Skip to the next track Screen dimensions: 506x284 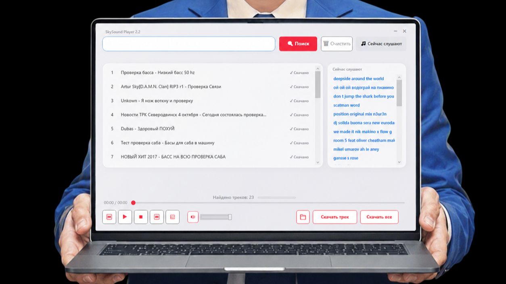coord(157,217)
